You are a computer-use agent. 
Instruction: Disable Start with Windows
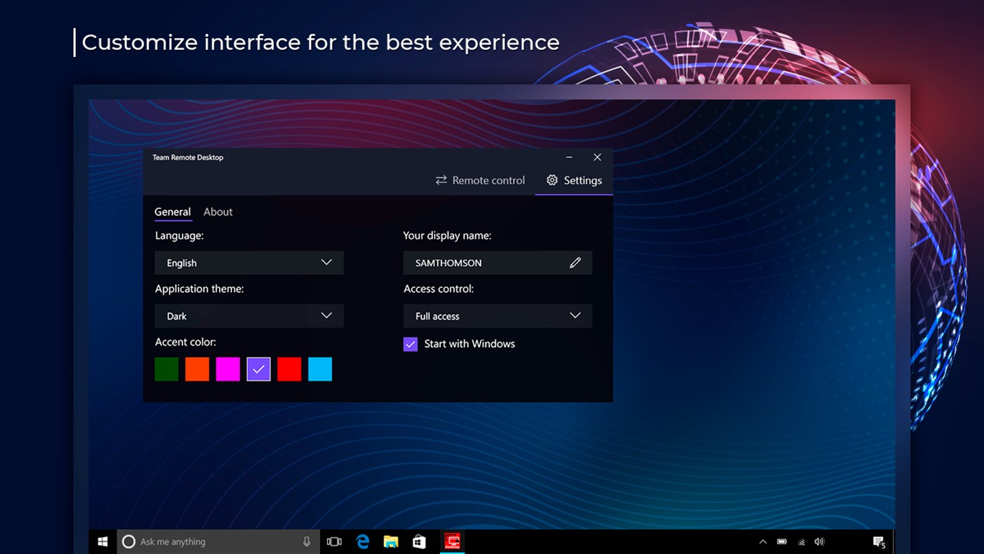pyautogui.click(x=410, y=344)
